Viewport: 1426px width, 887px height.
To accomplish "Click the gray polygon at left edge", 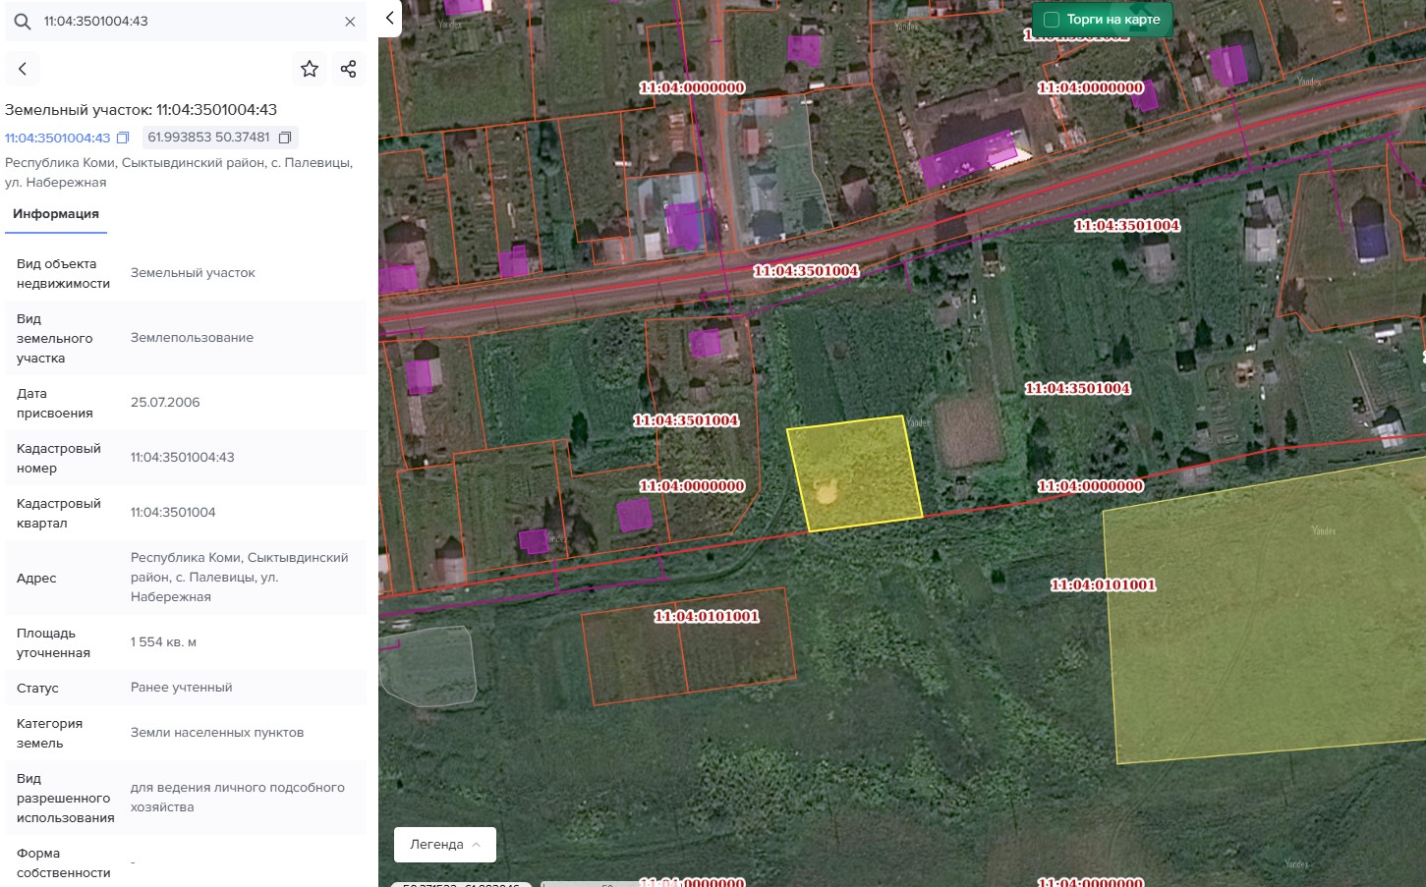I will pos(428,666).
